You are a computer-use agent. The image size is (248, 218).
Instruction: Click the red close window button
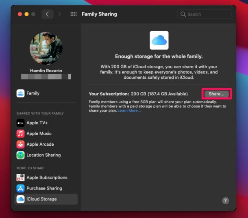(20, 14)
